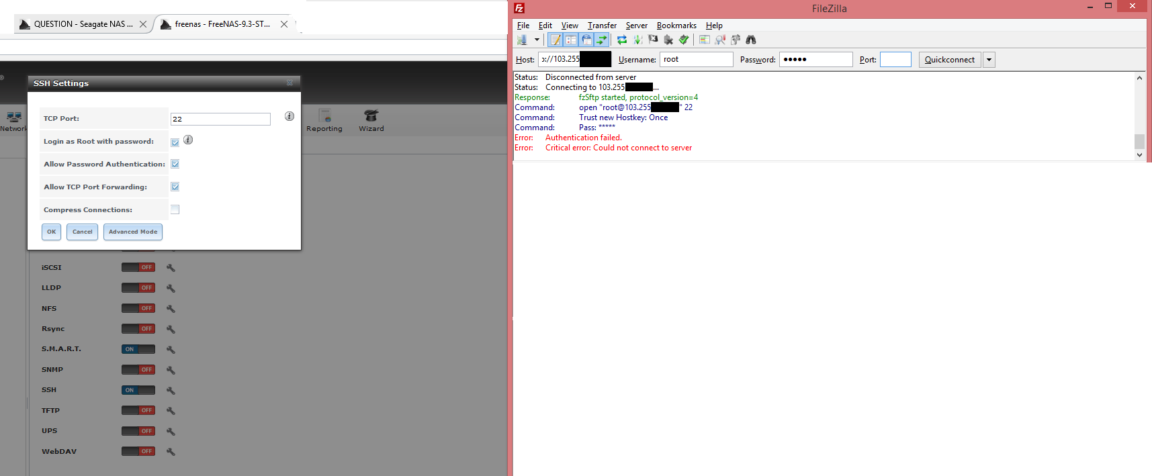Toggle transfer queue display icon
This screenshot has height=476, width=1152.
click(x=602, y=40)
